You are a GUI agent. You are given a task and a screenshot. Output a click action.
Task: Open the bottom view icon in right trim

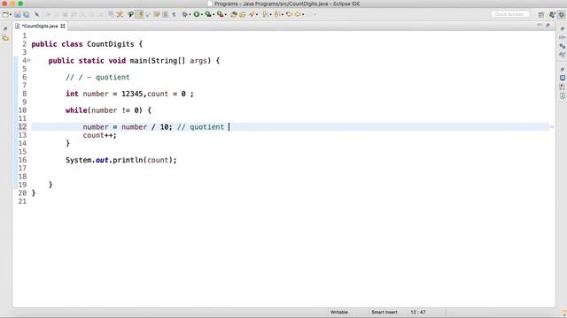tap(563, 95)
